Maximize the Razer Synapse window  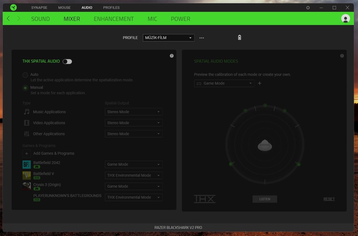tap(334, 8)
